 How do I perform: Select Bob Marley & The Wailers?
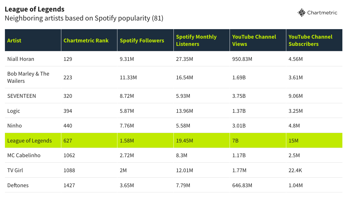28,77
